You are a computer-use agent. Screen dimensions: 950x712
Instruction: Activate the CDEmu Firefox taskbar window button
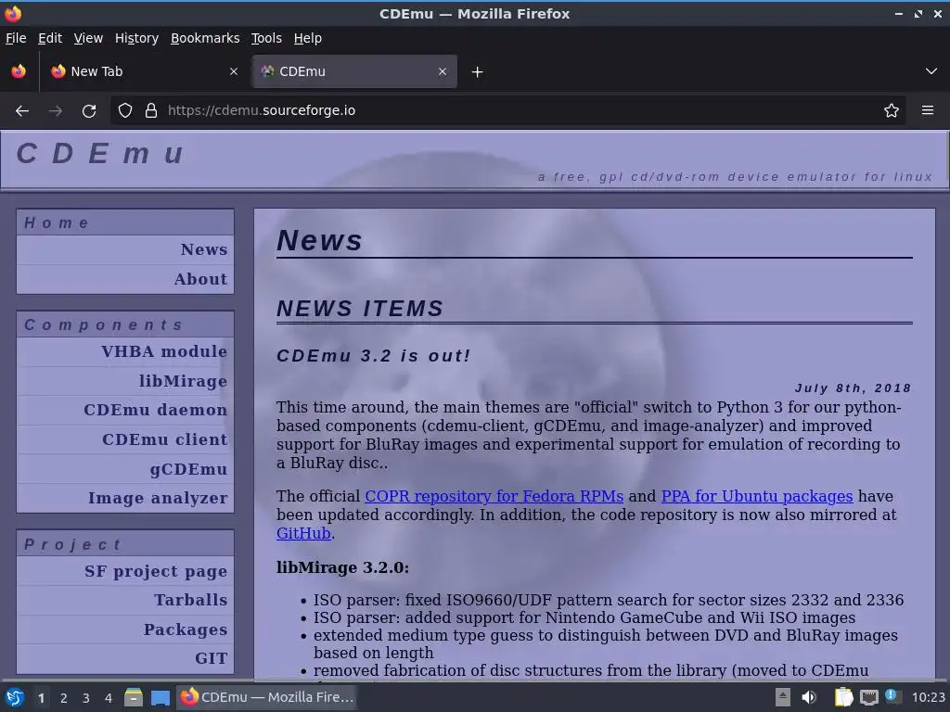(266, 697)
